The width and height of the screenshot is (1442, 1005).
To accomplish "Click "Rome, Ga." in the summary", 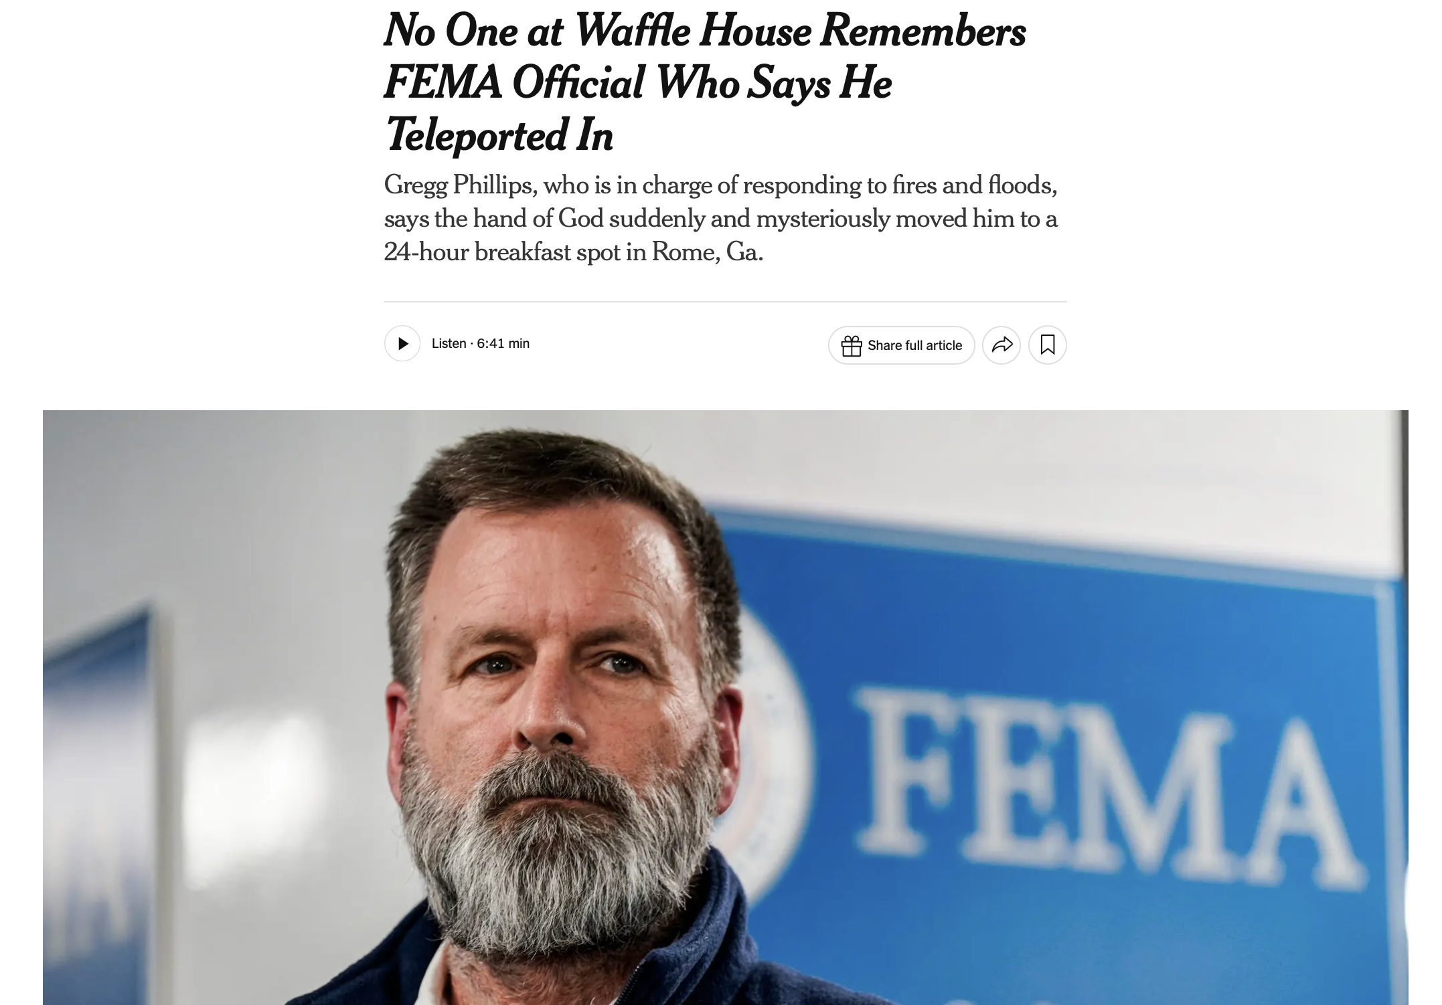I will tap(707, 252).
